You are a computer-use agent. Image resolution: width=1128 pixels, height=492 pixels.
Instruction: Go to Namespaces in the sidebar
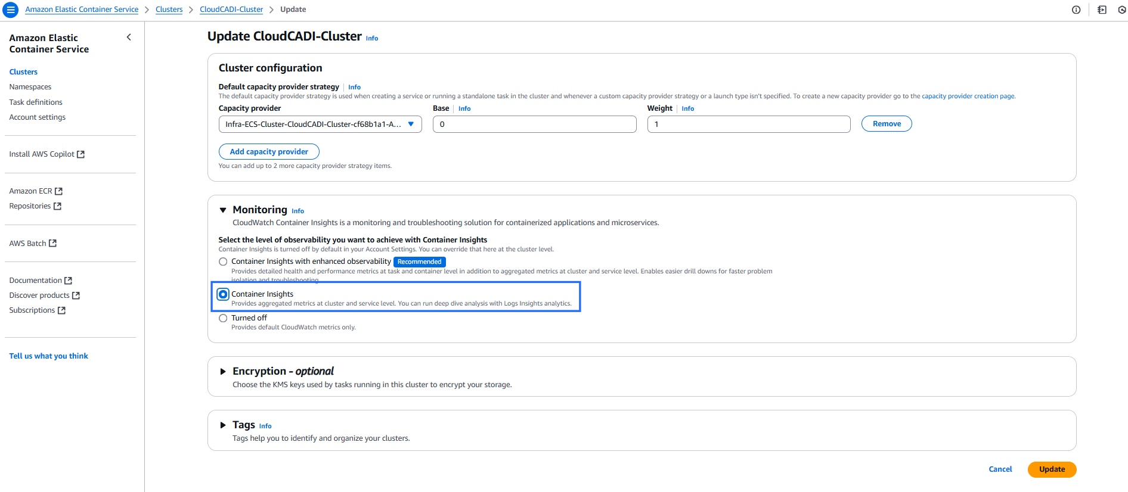click(30, 87)
